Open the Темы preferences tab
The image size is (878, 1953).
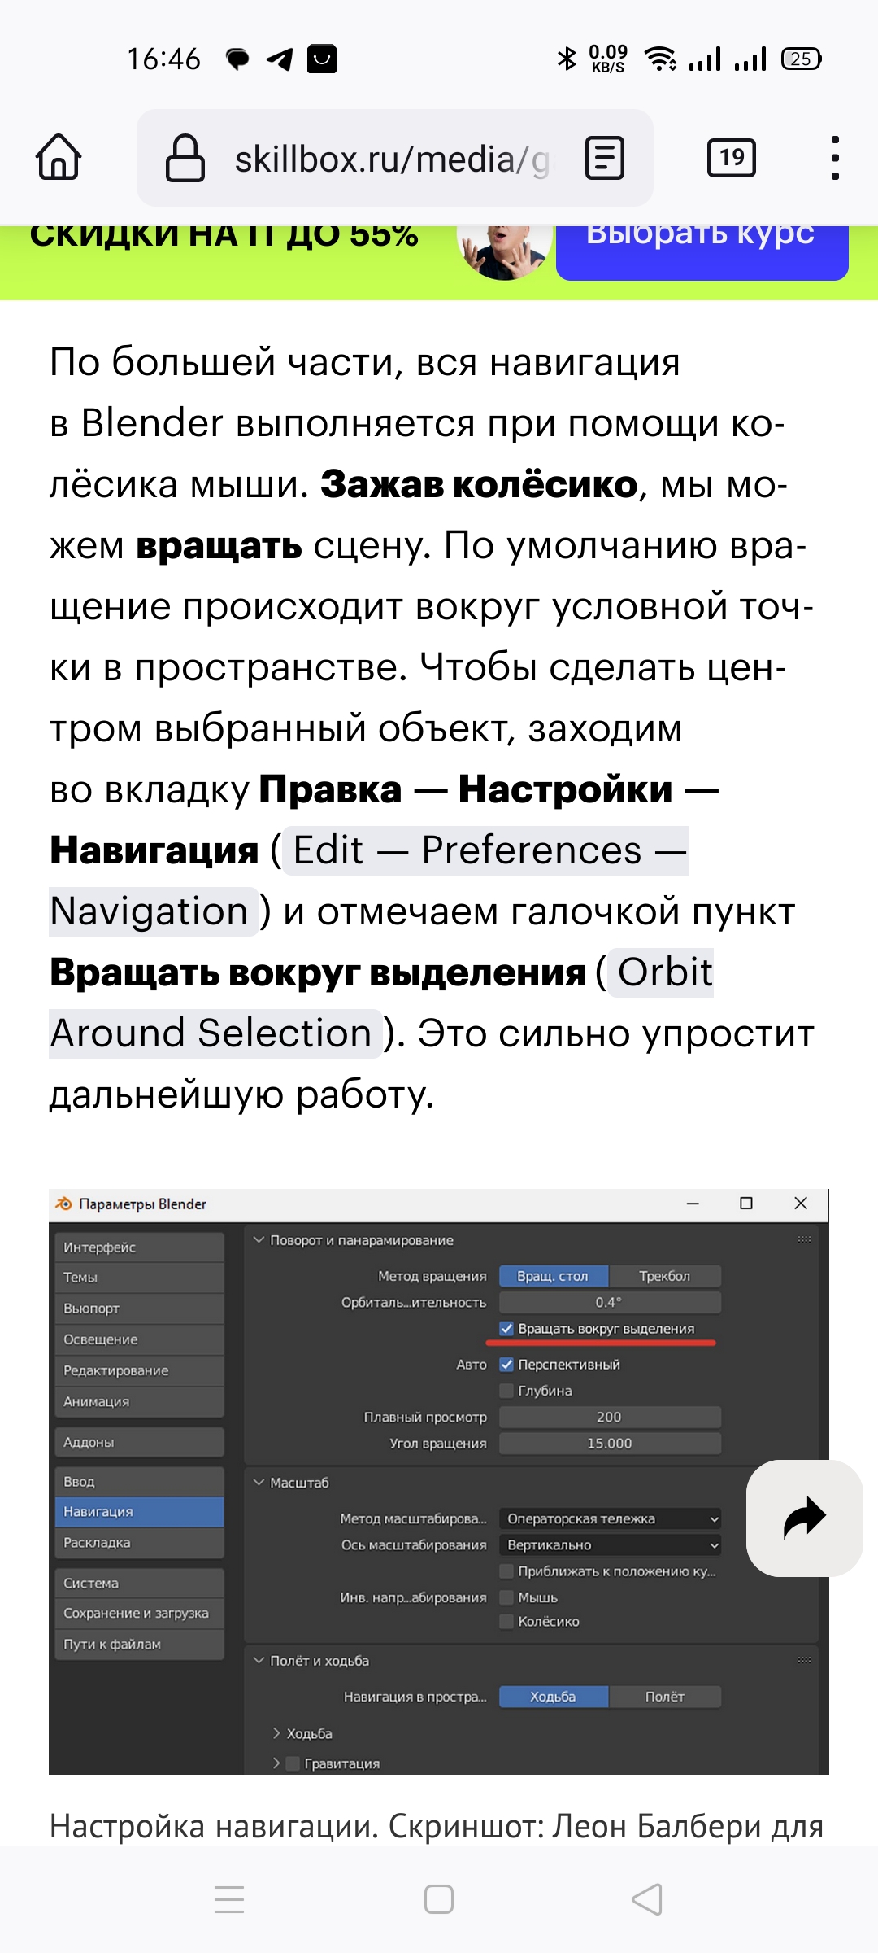tap(139, 1278)
